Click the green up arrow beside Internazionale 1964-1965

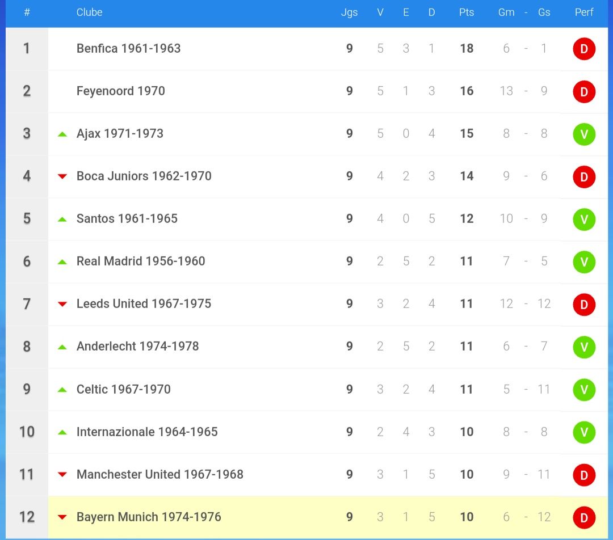(x=62, y=432)
